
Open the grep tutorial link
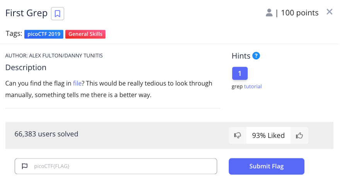(x=253, y=86)
